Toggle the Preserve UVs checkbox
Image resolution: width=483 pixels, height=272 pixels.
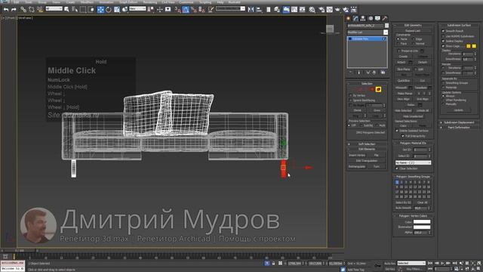pyautogui.click(x=399, y=51)
